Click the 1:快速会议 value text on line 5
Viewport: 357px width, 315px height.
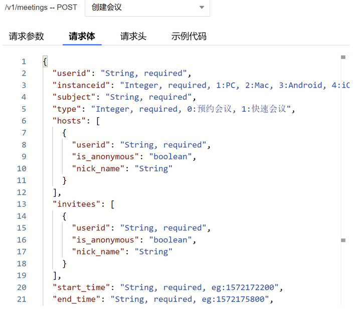pos(264,109)
